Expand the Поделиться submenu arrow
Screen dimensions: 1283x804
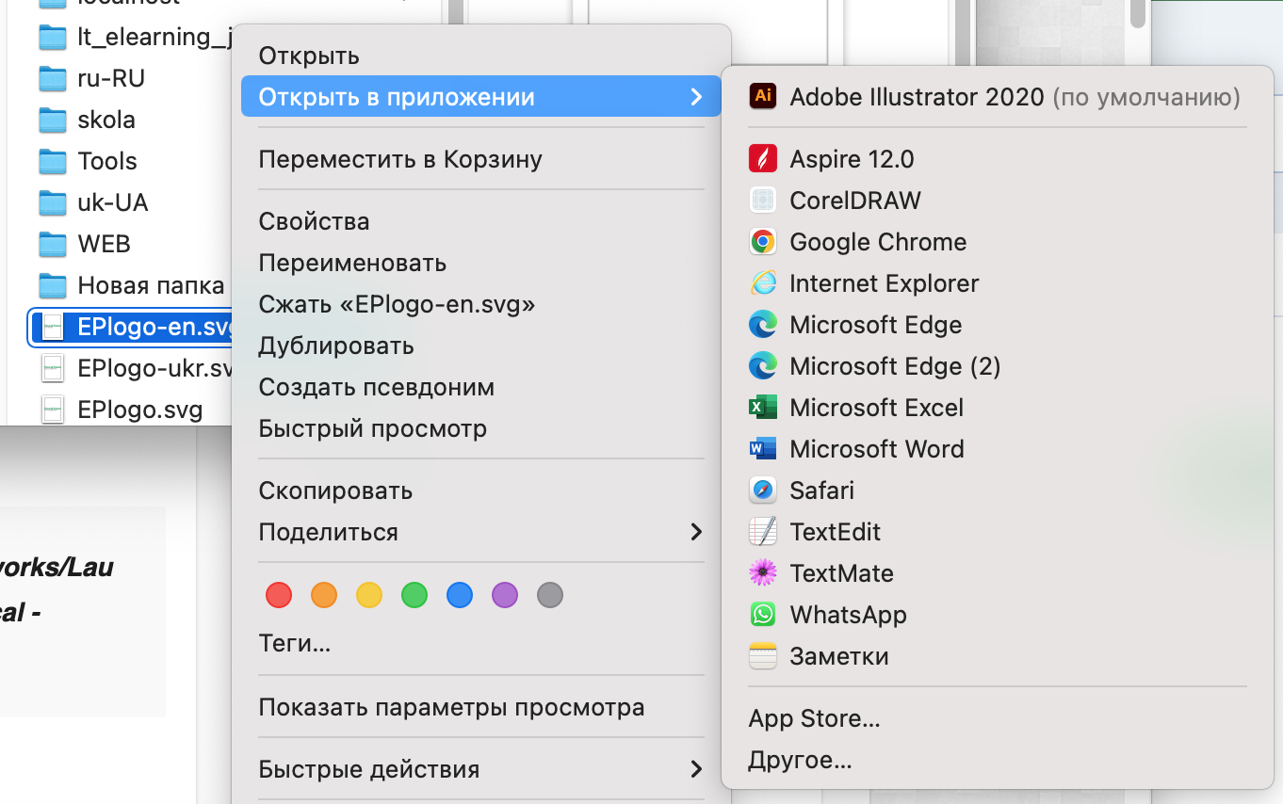[696, 532]
